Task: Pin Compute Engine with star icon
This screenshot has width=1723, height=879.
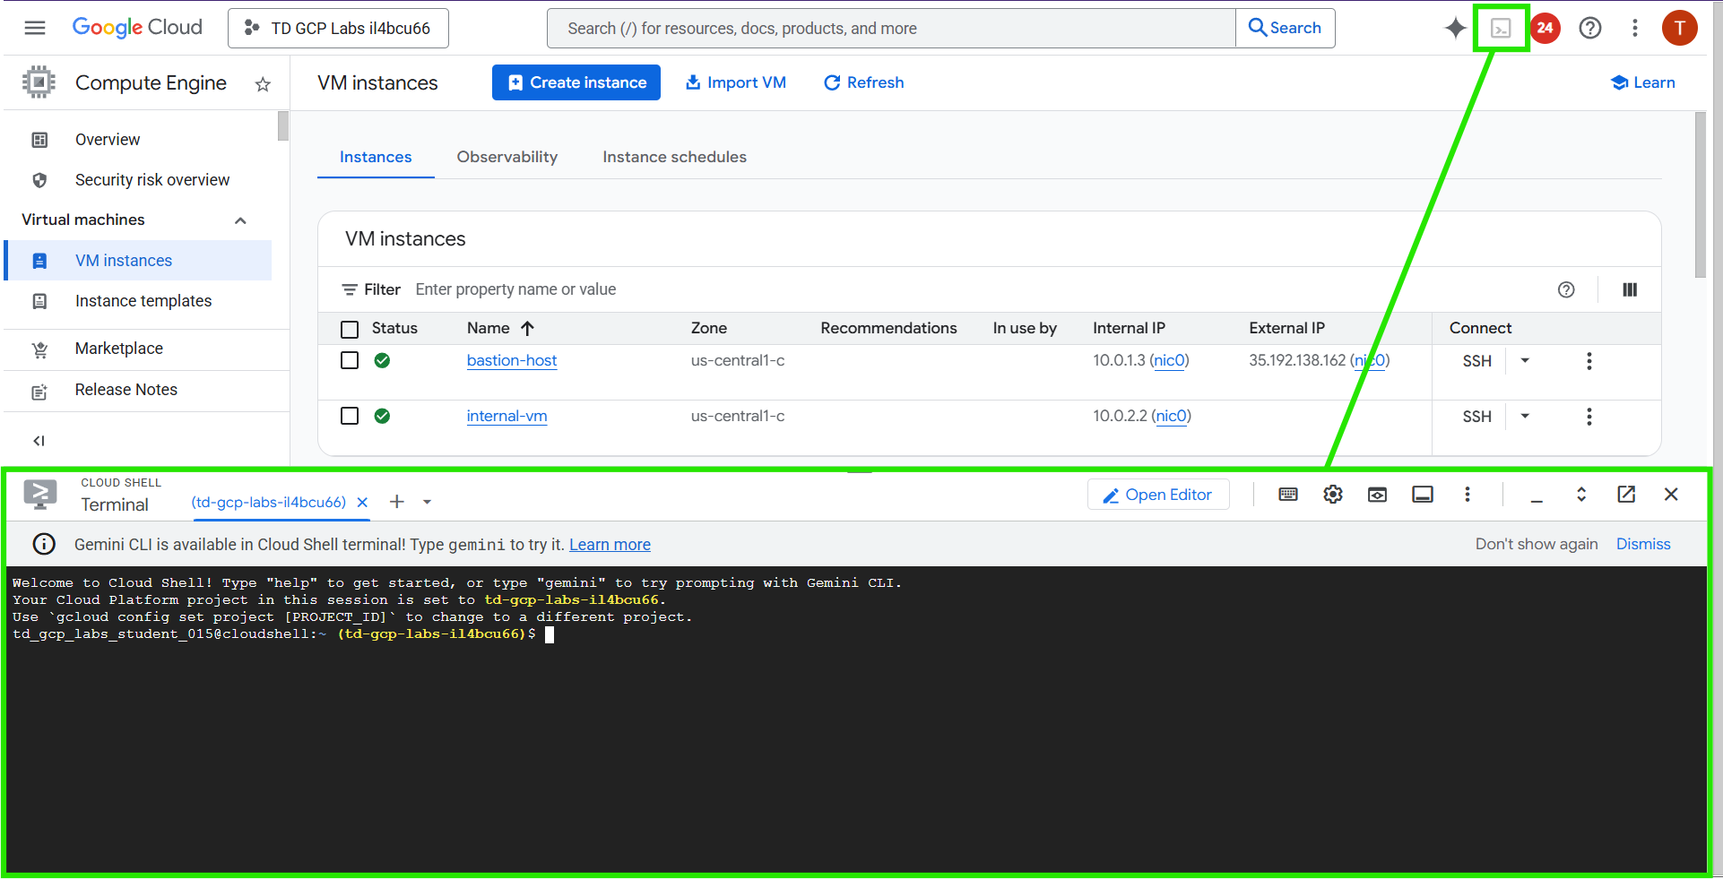Action: coord(263,84)
